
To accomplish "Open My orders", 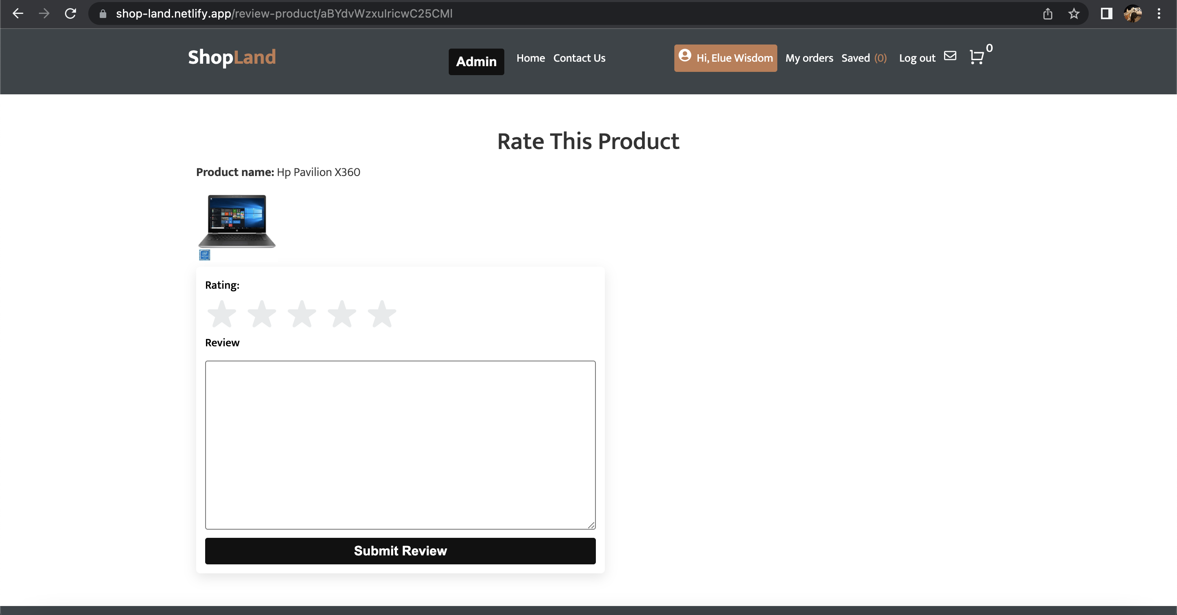I will [x=809, y=58].
